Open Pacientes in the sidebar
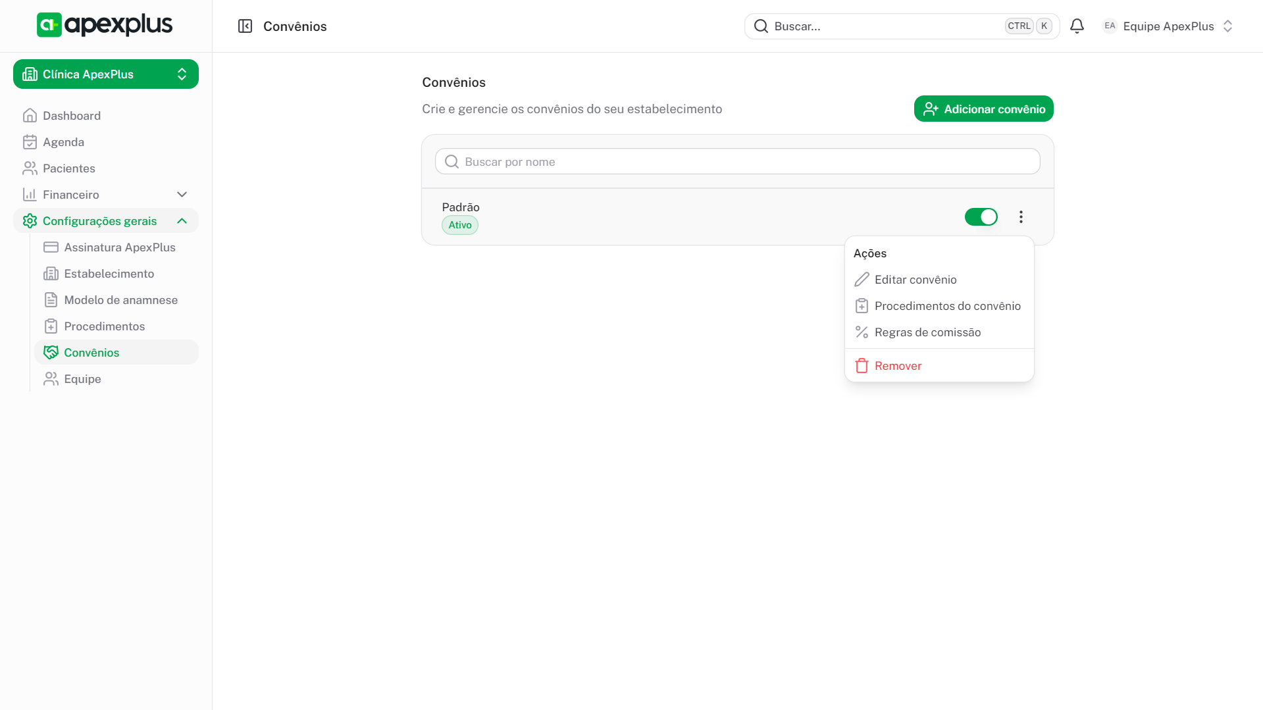1263x710 pixels. pos(68,168)
